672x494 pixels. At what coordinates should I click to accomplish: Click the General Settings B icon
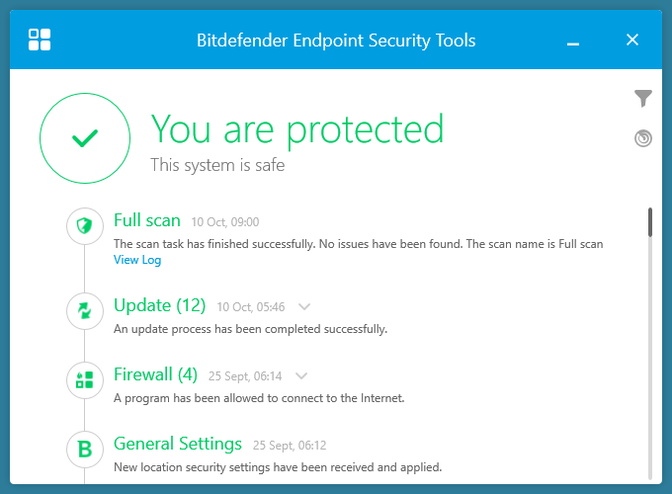pyautogui.click(x=85, y=450)
